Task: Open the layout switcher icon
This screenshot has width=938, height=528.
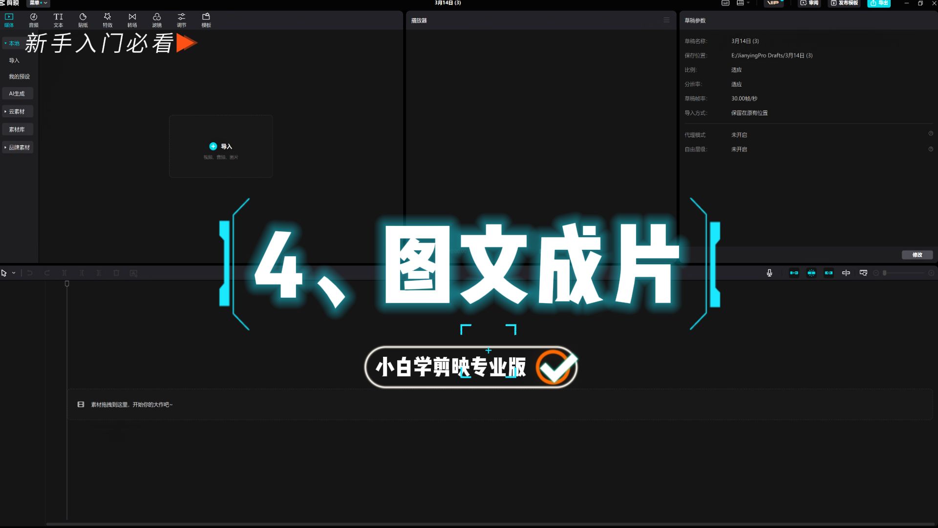Action: click(x=740, y=3)
